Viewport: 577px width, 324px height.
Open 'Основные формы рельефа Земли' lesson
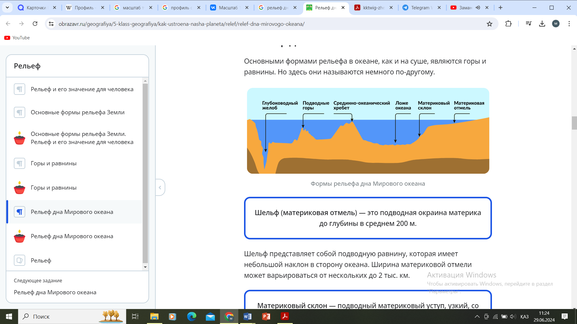point(78,112)
